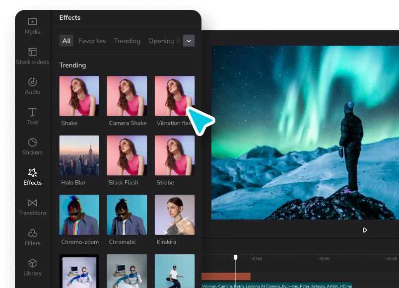
Task: Open the Library sidebar icon
Action: coord(32,263)
